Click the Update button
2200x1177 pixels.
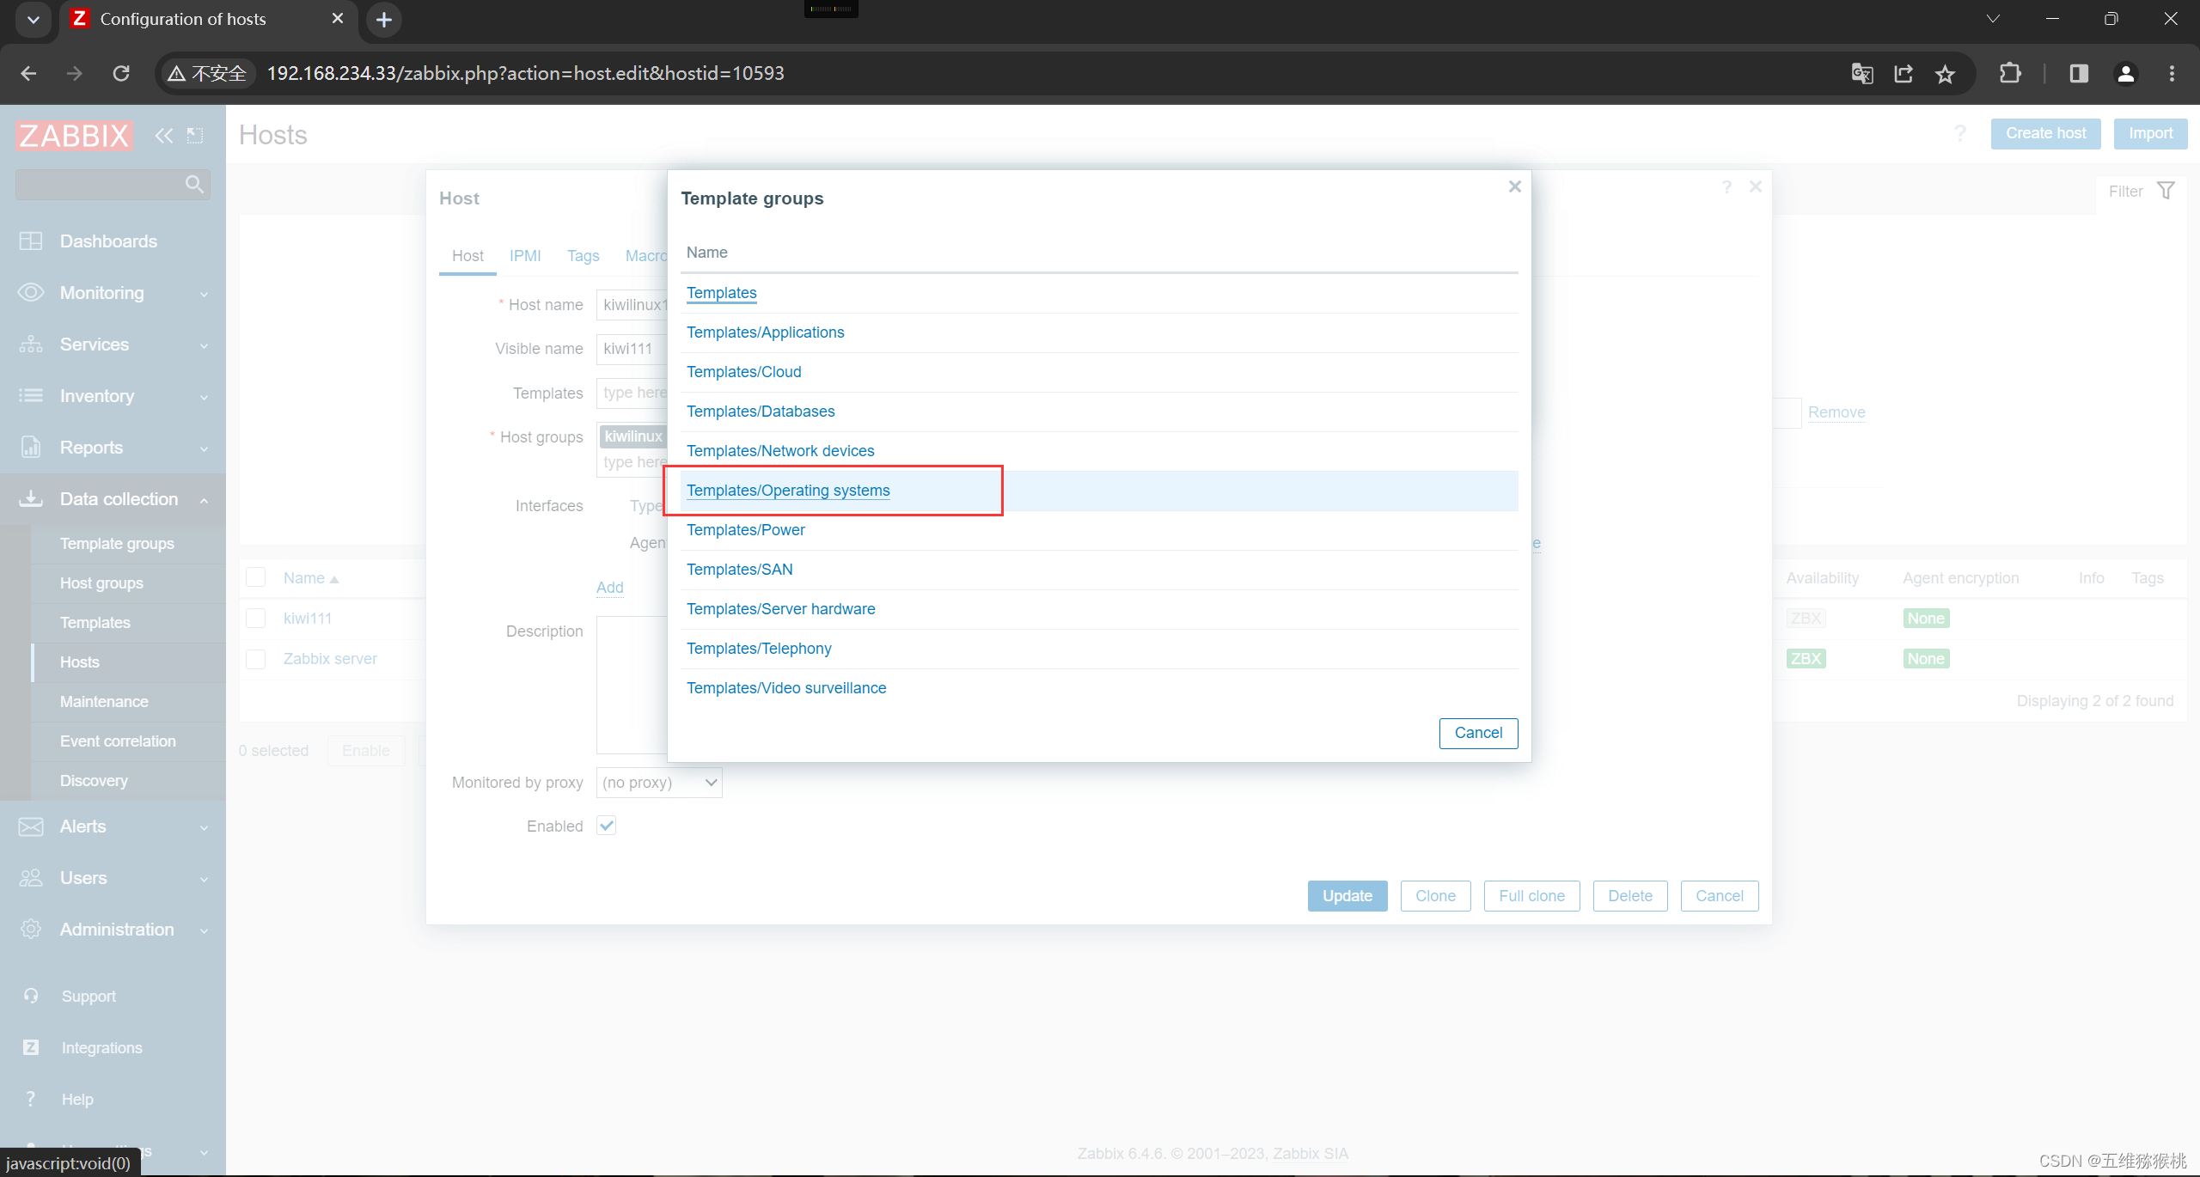[x=1347, y=896]
